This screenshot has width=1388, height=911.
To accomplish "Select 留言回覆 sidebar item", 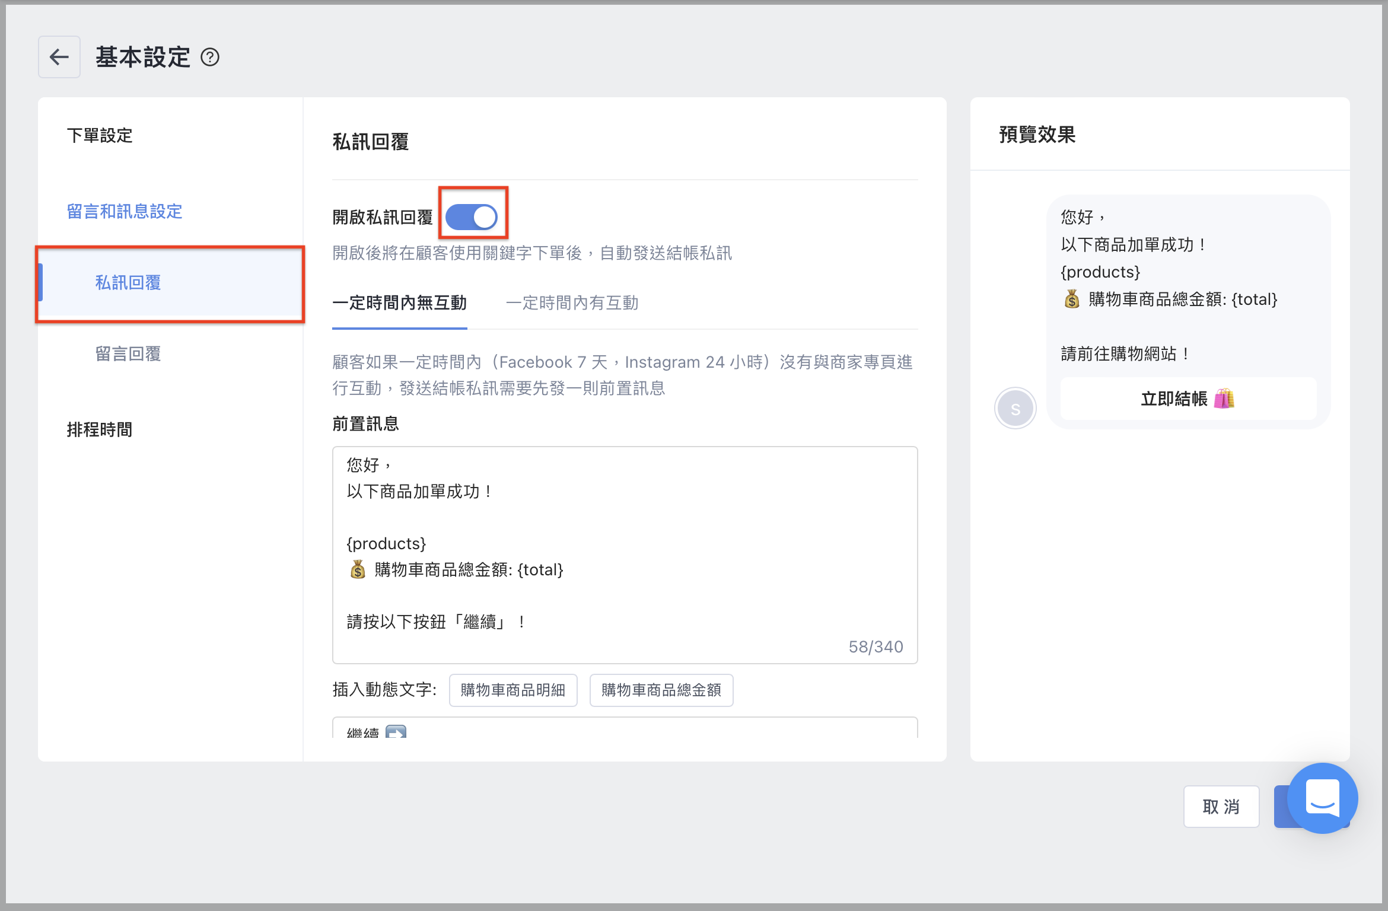I will (x=128, y=354).
